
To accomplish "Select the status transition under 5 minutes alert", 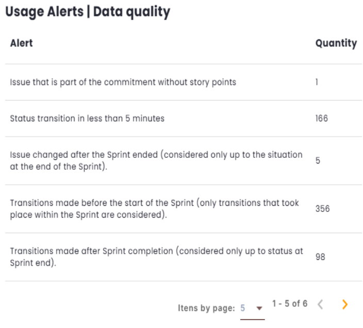I will (x=87, y=118).
